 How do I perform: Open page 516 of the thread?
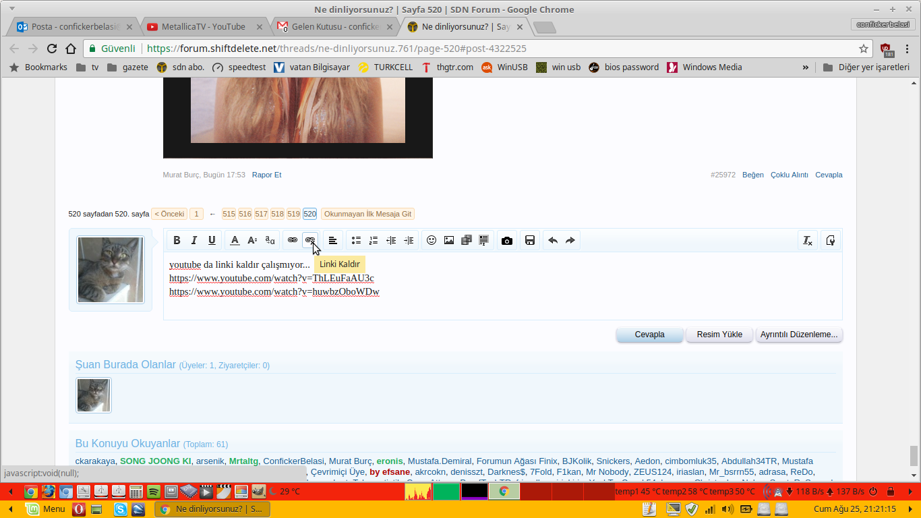tap(245, 214)
